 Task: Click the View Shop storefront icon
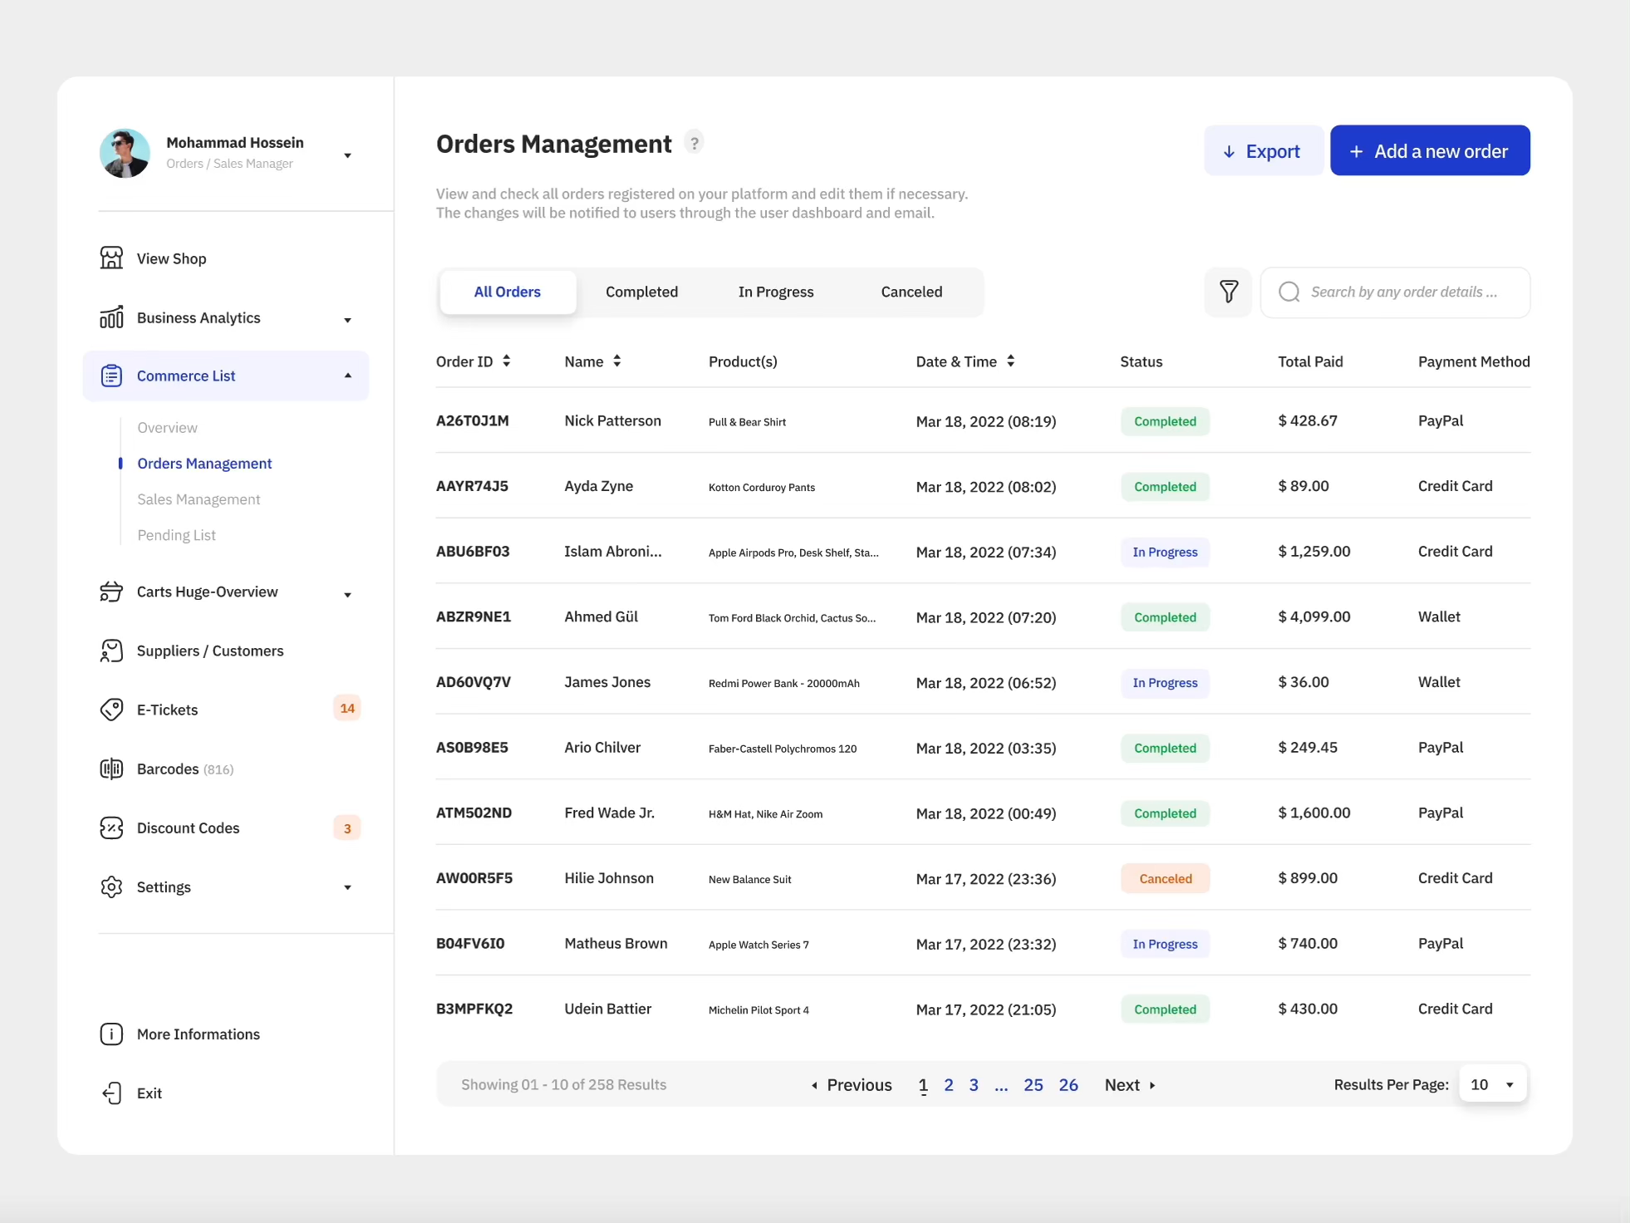[x=111, y=258]
